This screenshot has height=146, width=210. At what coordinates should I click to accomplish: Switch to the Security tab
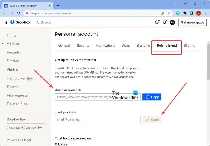pos(83,45)
